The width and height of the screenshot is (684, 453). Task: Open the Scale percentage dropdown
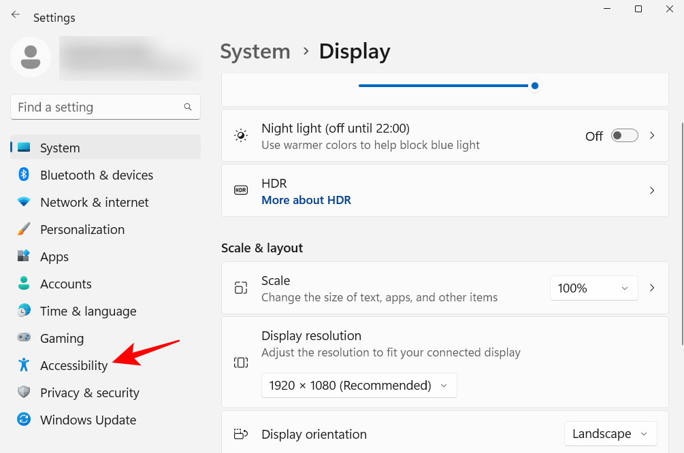click(593, 288)
